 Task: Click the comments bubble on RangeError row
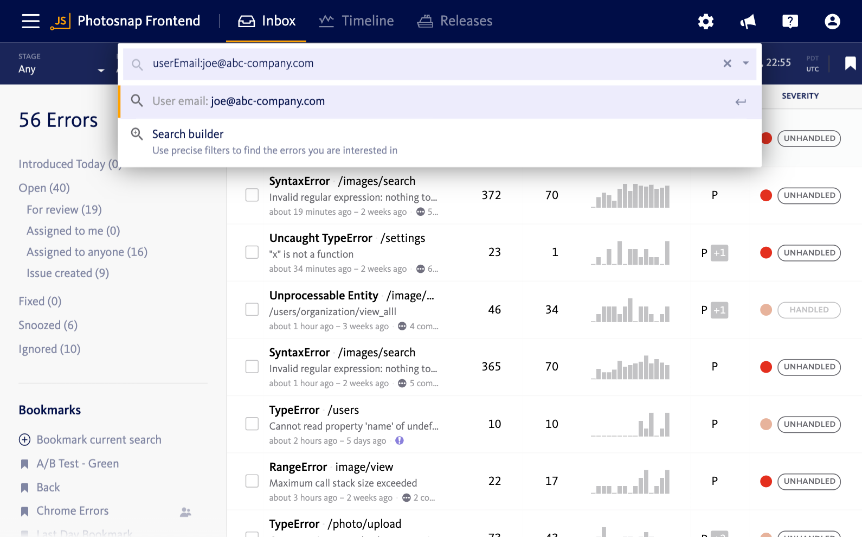coord(406,497)
